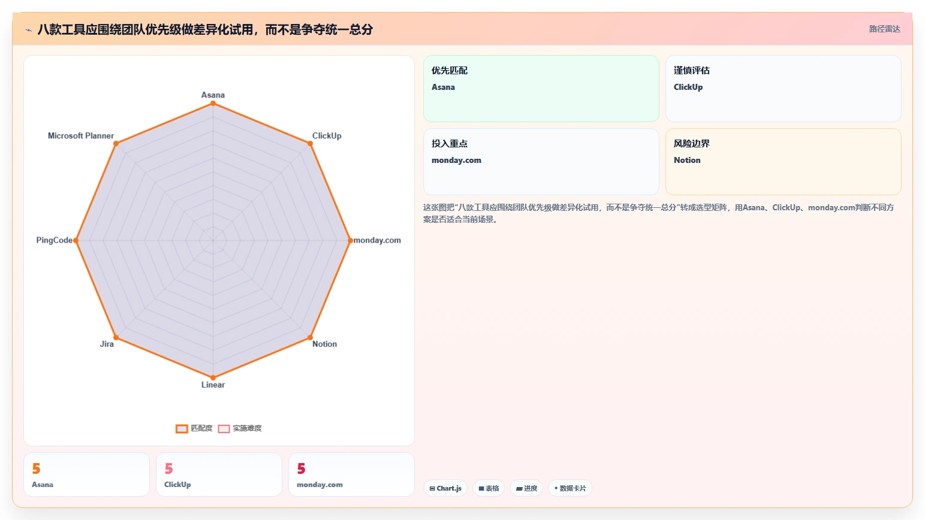Image resolution: width=925 pixels, height=520 pixels.
Task: Click the 数据卡片 tag chip
Action: [570, 488]
